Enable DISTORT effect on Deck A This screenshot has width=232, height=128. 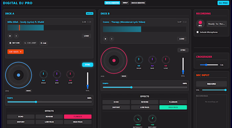point(21,122)
